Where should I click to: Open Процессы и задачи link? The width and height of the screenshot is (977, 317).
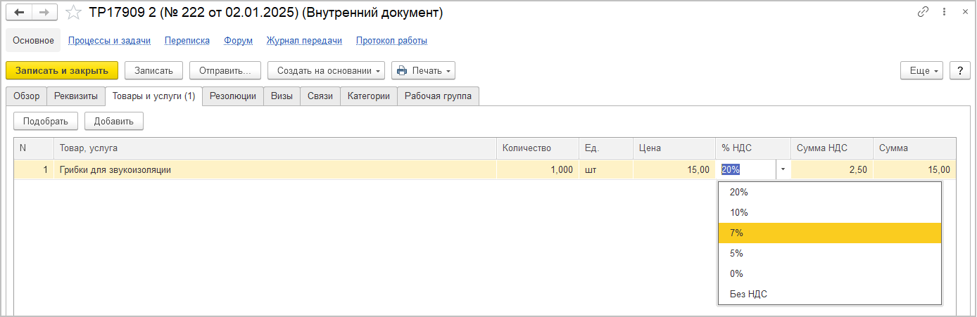(109, 40)
